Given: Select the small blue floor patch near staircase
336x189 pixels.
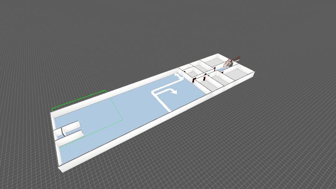Looking at the screenshot, I should [x=221, y=68].
